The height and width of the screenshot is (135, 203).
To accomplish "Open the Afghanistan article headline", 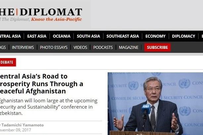I will click(41, 84).
